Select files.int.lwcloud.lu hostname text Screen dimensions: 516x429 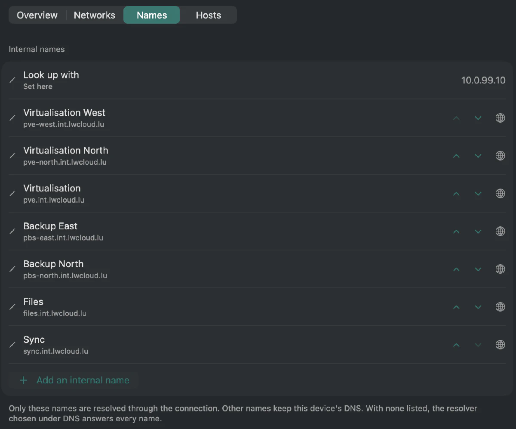point(55,314)
